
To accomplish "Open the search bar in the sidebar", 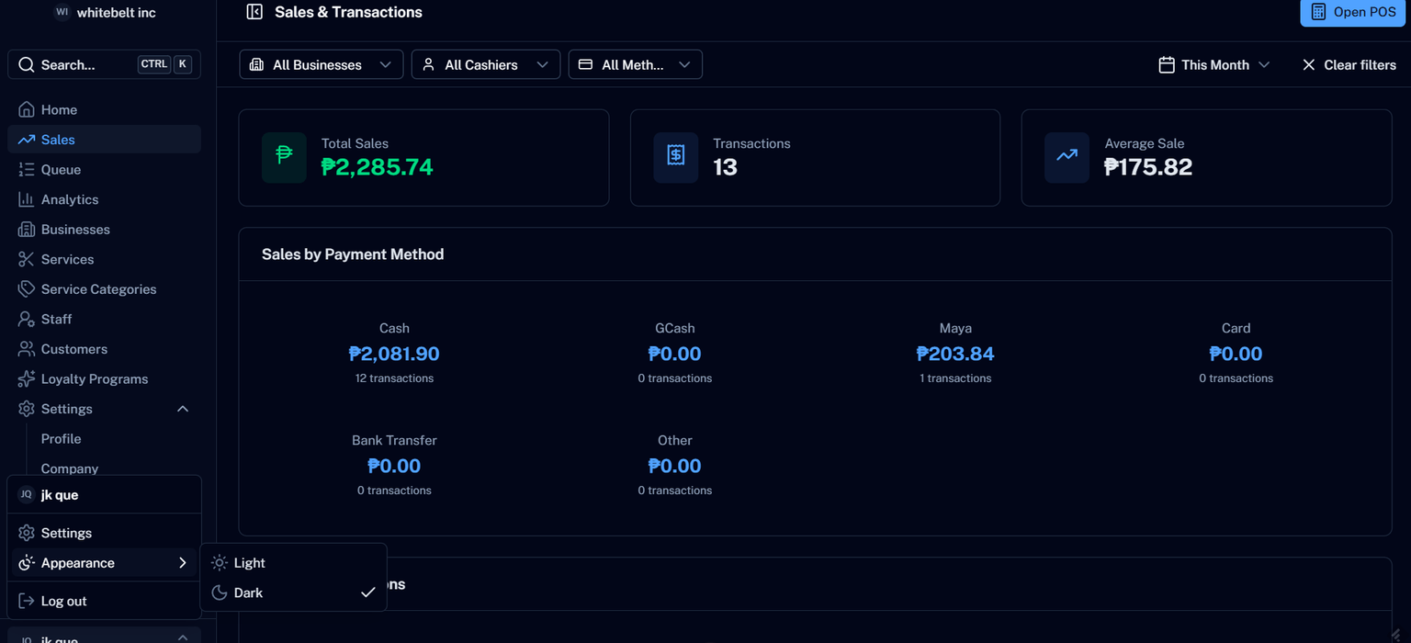I will pos(104,64).
